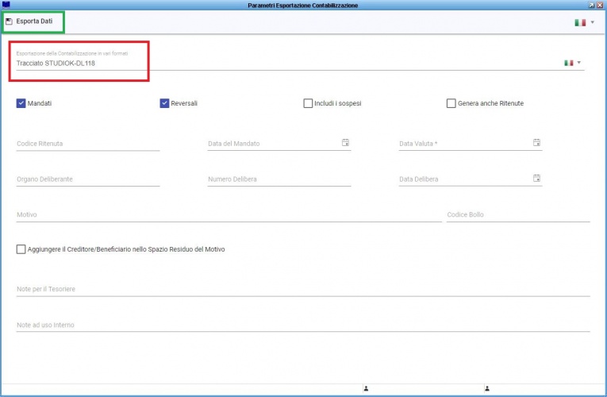
Task: Uncheck the Reversali checkbox
Action: point(164,103)
